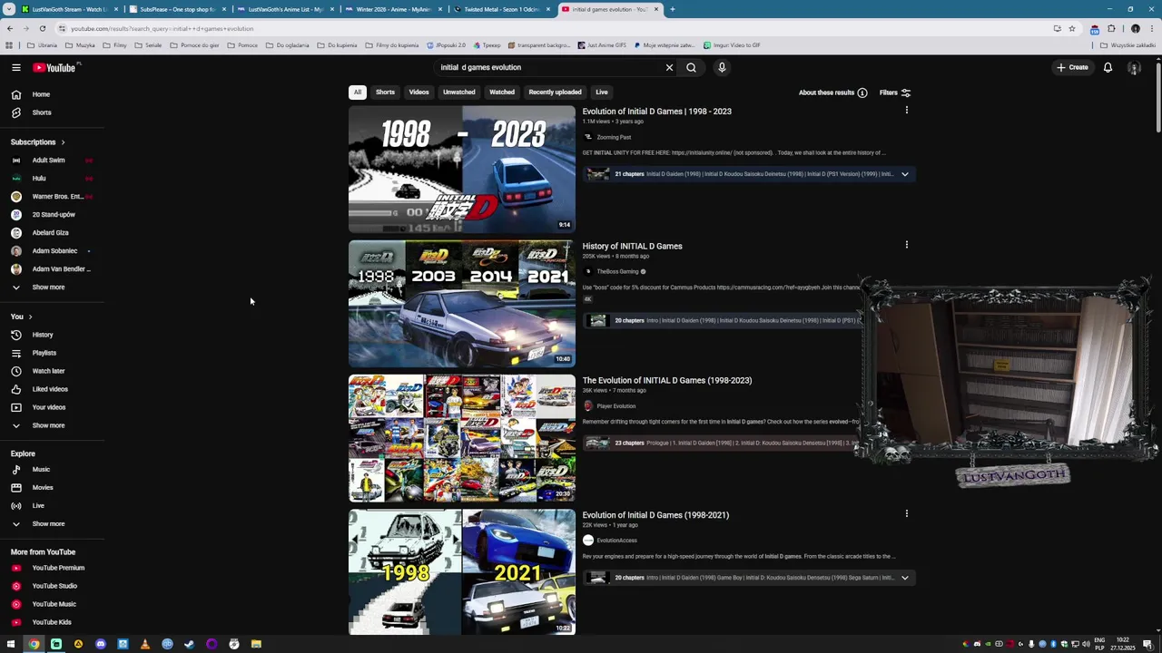Go to Home in the sidebar
The image size is (1162, 653).
point(41,94)
